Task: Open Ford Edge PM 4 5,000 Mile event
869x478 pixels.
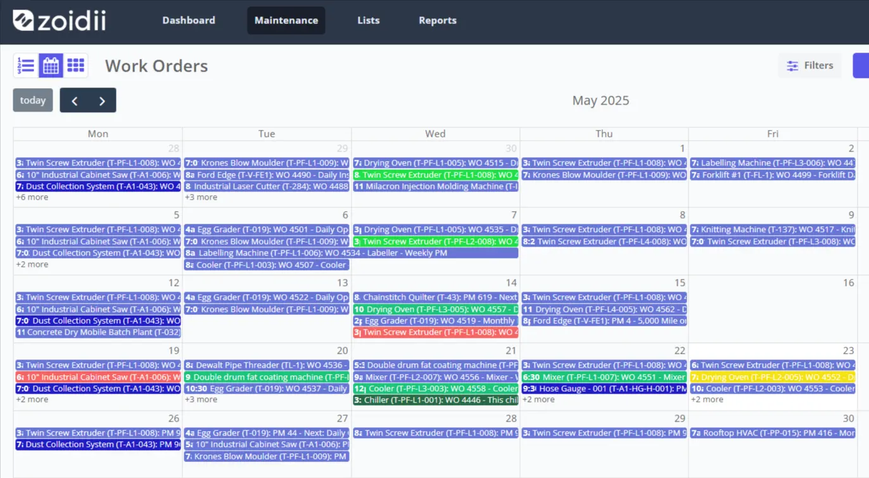Action: (x=604, y=321)
